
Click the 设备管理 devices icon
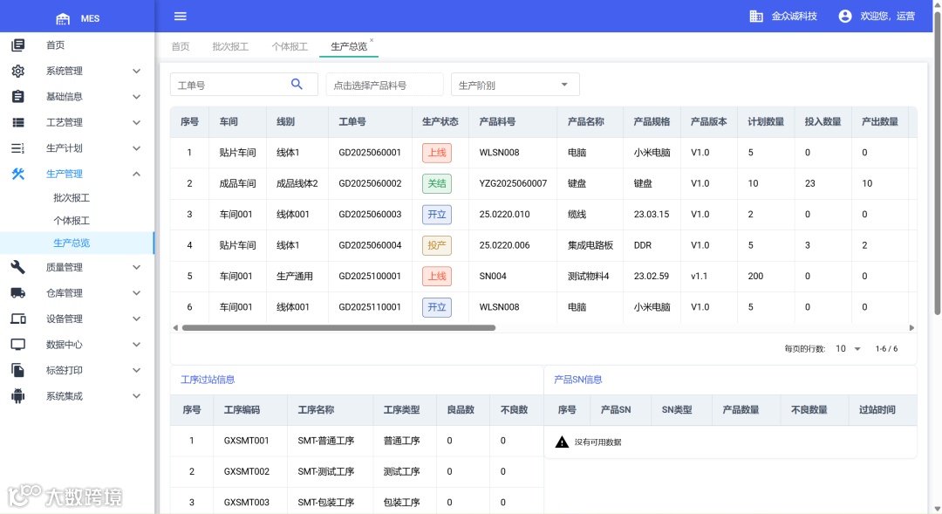click(x=18, y=319)
